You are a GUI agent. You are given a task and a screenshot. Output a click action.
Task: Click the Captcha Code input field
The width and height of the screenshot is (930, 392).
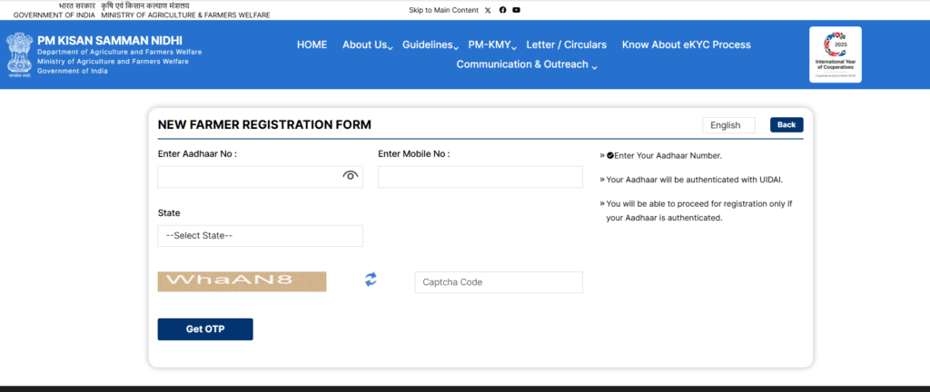499,282
